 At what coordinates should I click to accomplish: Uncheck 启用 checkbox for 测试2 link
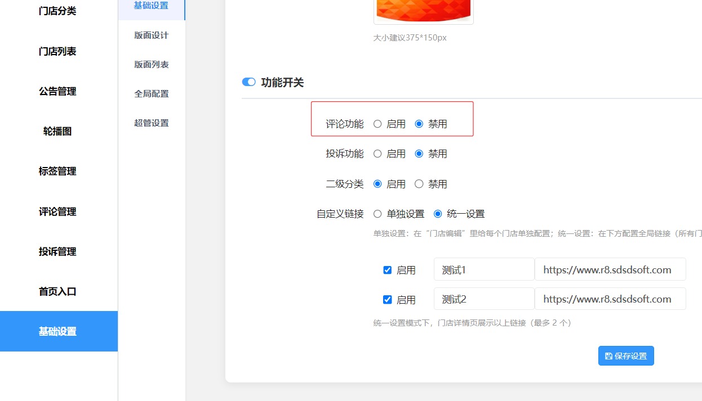[x=387, y=300]
